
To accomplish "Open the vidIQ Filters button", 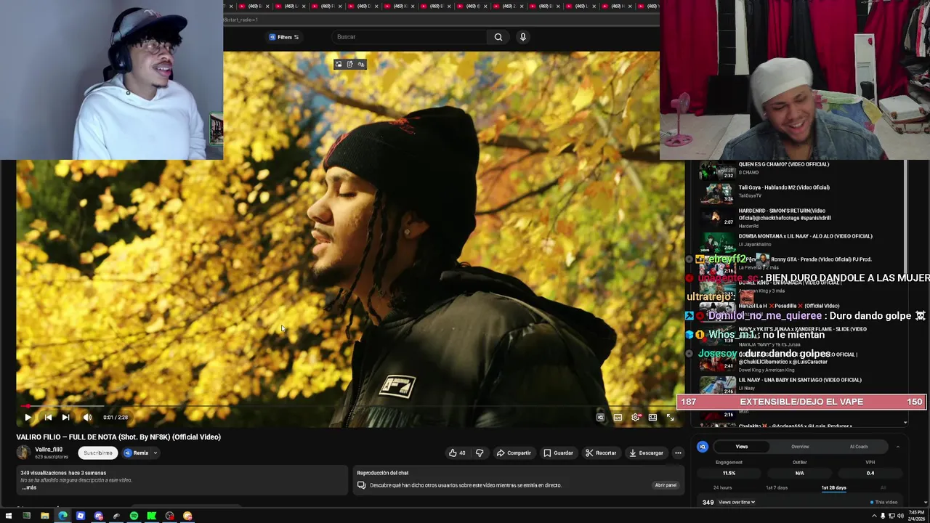I will [284, 37].
